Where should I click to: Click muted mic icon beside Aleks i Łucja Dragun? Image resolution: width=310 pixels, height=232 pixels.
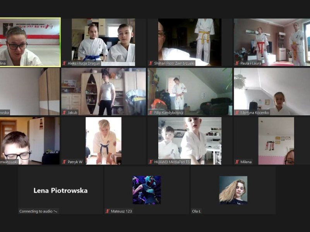tap(64, 63)
